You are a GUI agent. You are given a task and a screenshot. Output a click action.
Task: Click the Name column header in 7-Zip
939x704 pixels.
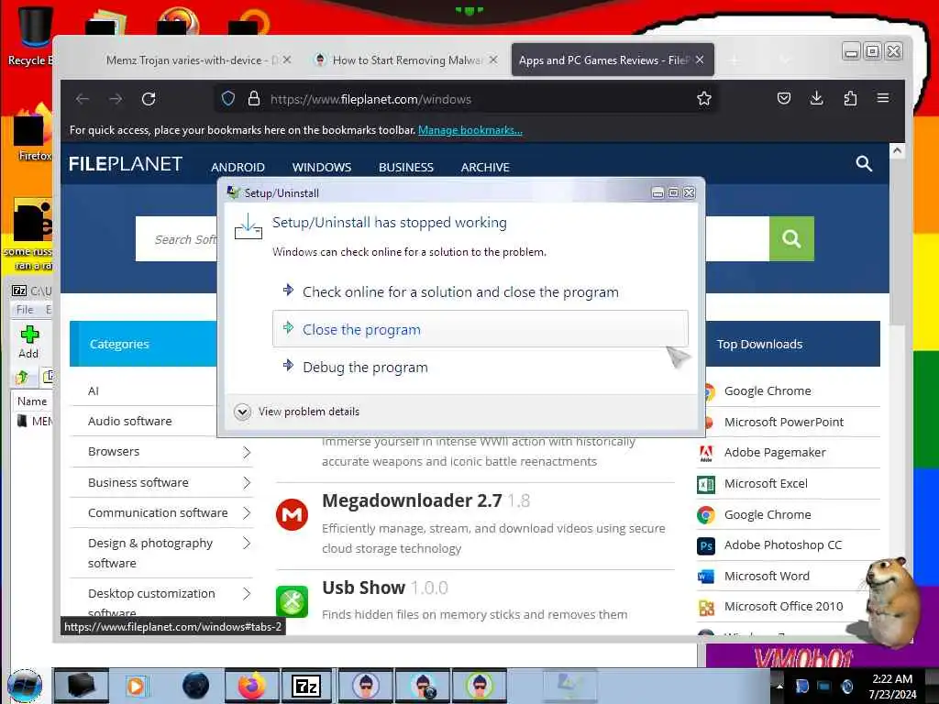[32, 401]
